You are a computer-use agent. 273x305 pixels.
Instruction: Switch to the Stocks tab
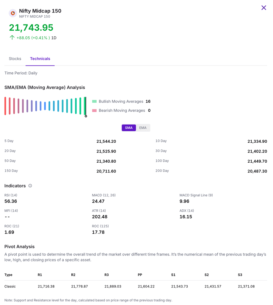point(15,59)
